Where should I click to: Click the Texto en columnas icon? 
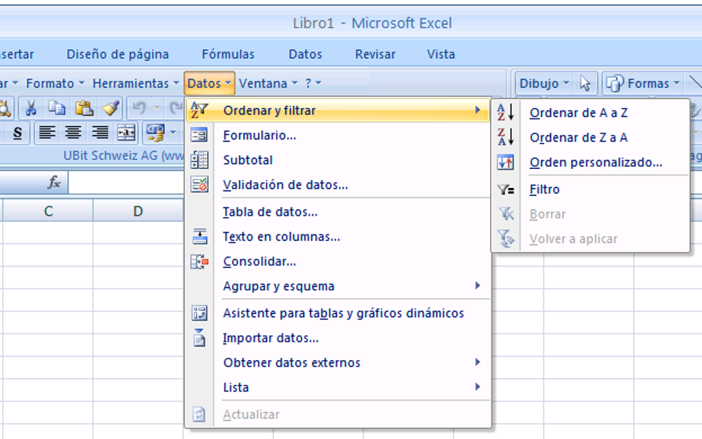(199, 236)
